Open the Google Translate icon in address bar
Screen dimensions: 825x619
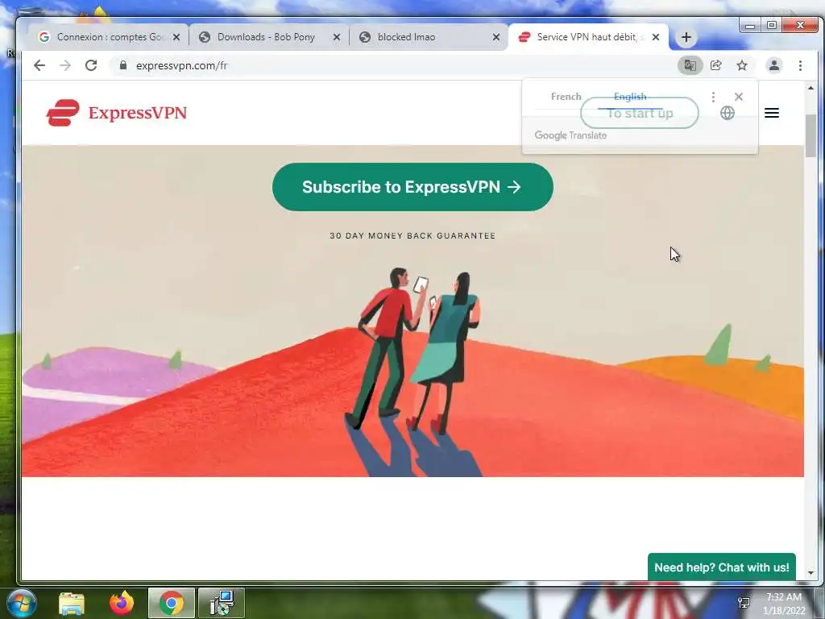click(x=690, y=65)
